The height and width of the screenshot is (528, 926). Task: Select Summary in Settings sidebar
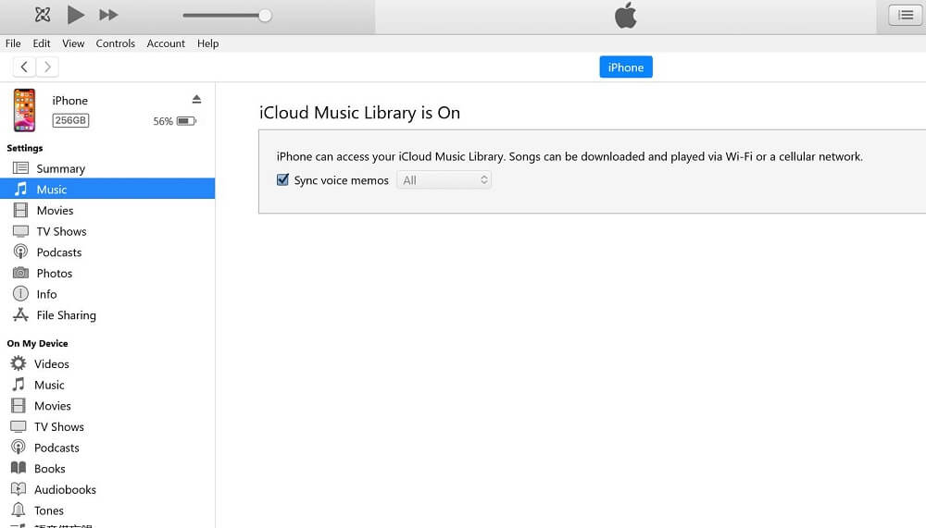[60, 168]
